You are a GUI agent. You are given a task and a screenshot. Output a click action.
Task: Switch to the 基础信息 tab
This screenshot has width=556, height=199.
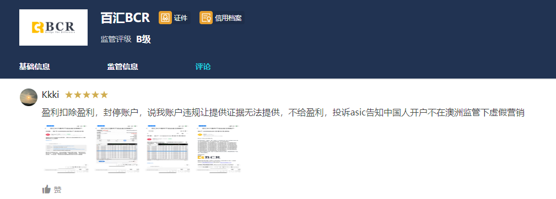pyautogui.click(x=34, y=67)
